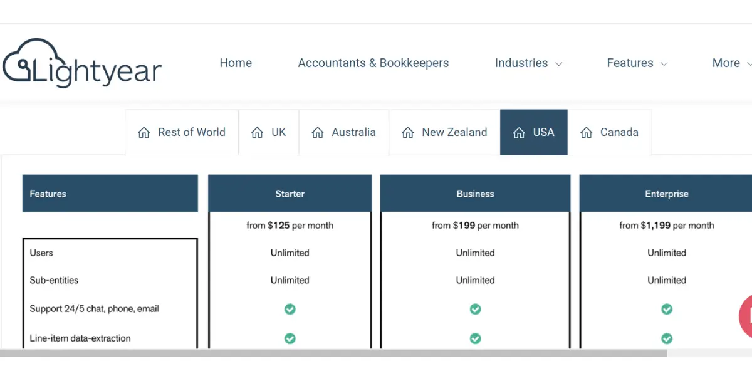This screenshot has height=376, width=752.
Task: Switch to UK pricing tab
Action: point(269,132)
